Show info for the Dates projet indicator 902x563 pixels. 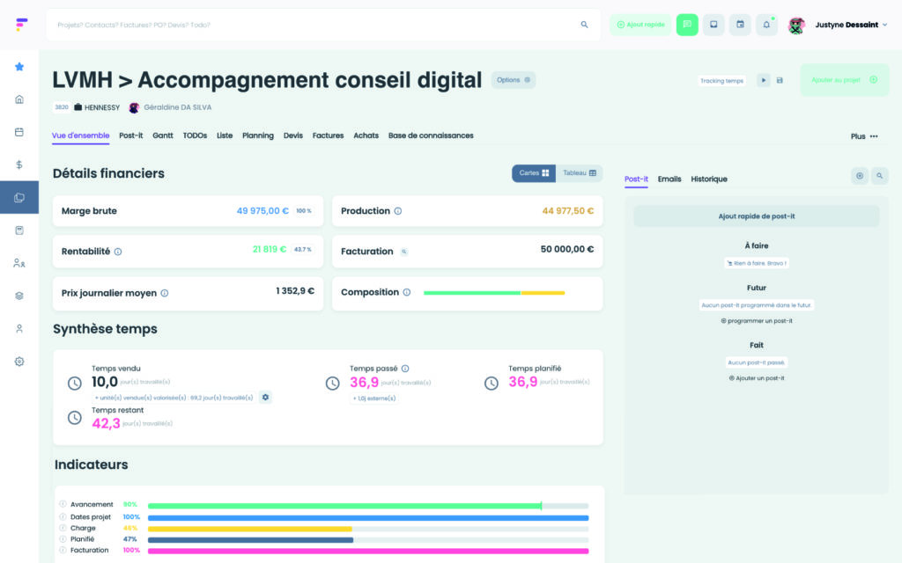click(63, 516)
